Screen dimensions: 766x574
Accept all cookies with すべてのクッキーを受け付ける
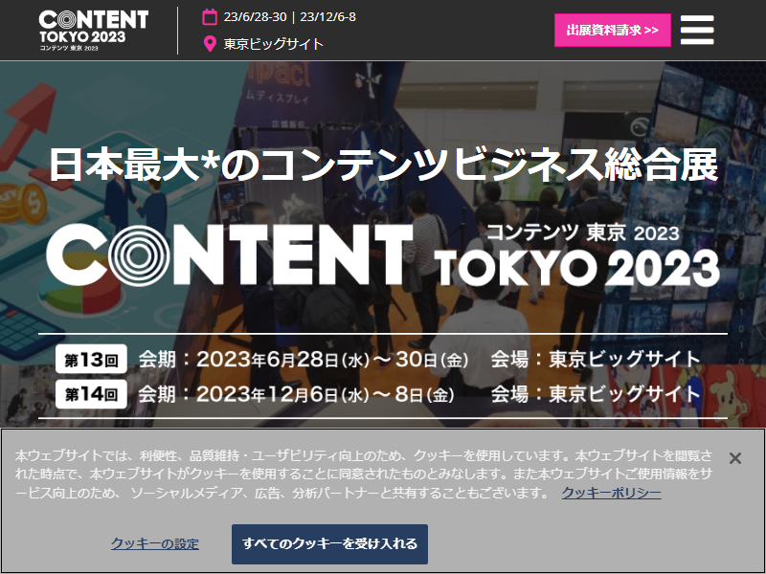pyautogui.click(x=329, y=543)
